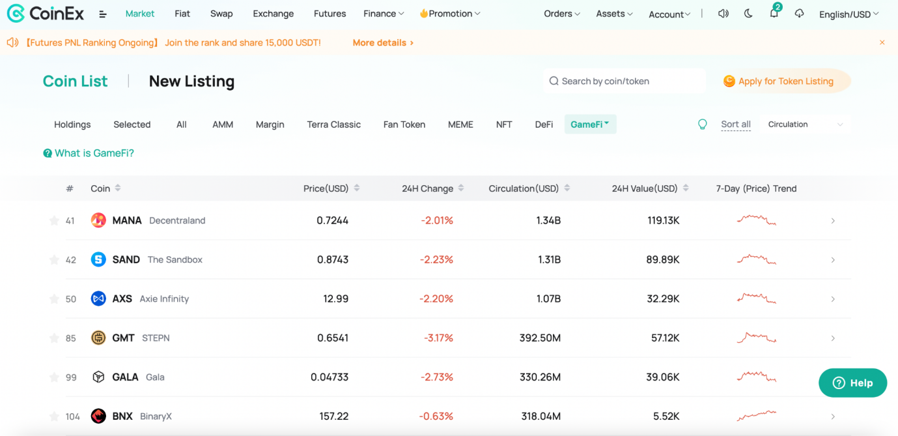Open the Circulation sort dropdown
This screenshot has width=898, height=436.
pyautogui.click(x=806, y=124)
